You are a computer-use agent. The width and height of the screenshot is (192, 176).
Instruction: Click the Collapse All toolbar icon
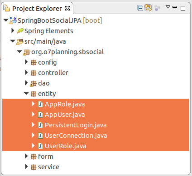[140, 8]
